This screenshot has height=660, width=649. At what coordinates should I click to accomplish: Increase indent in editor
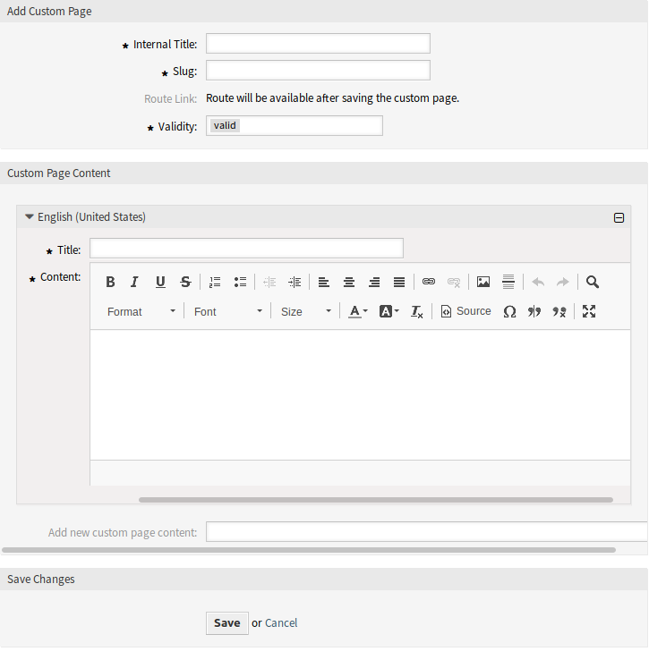click(295, 282)
